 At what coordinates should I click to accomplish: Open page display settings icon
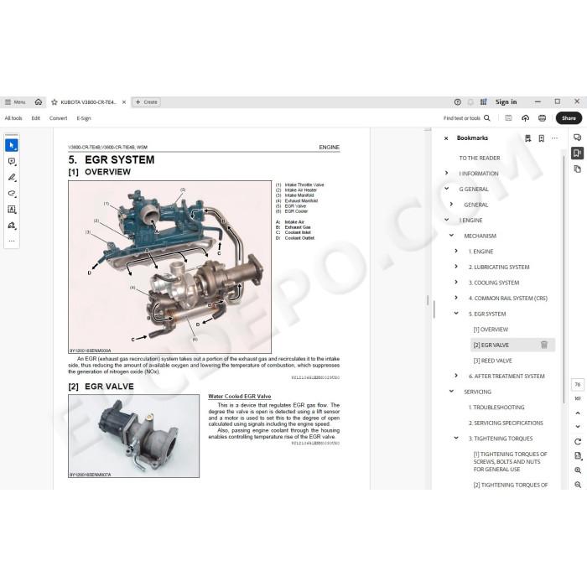tap(578, 455)
